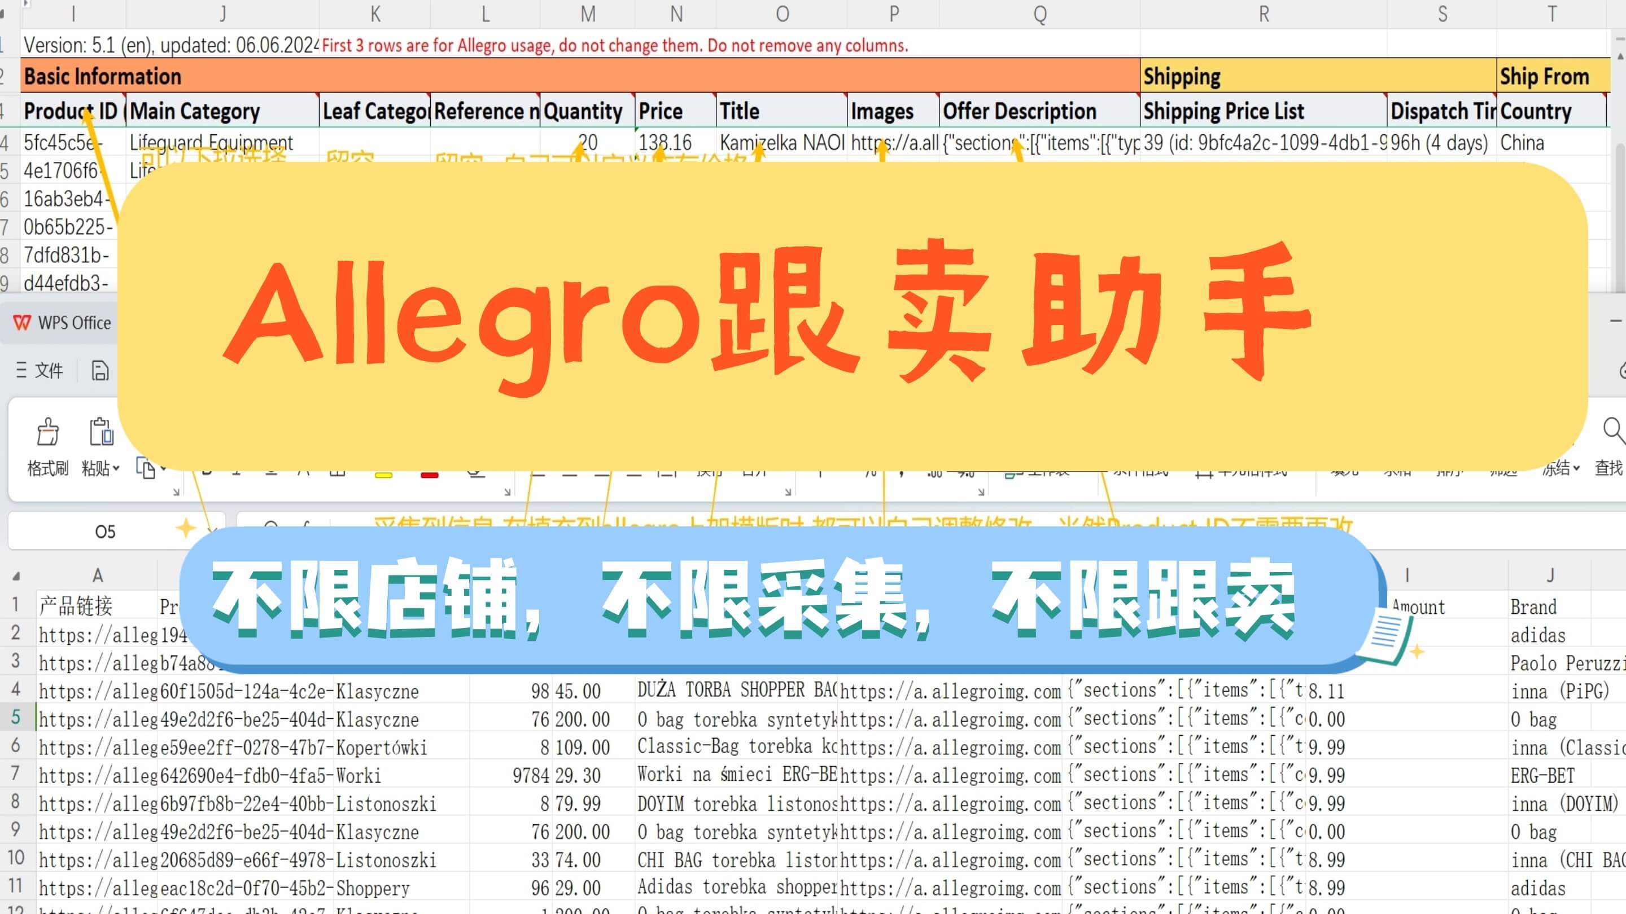Click the copy icon next to 粘贴

pos(145,468)
